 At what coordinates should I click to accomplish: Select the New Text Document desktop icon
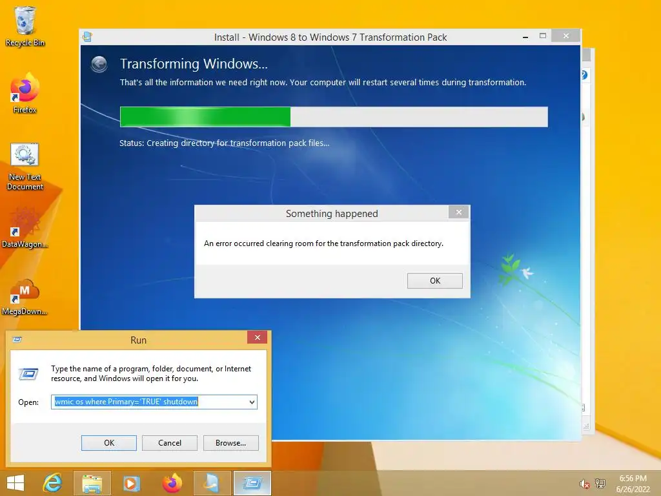[x=25, y=167]
